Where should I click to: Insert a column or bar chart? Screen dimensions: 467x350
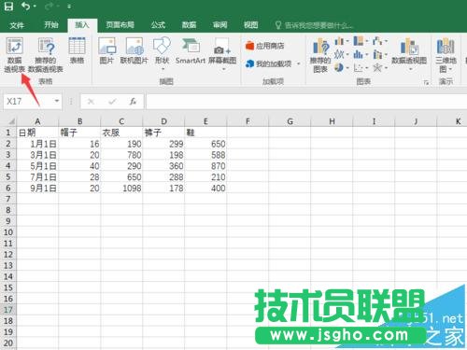tap(342, 41)
